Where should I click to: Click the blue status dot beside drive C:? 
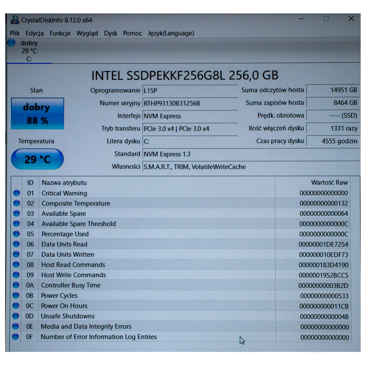click(x=11, y=43)
